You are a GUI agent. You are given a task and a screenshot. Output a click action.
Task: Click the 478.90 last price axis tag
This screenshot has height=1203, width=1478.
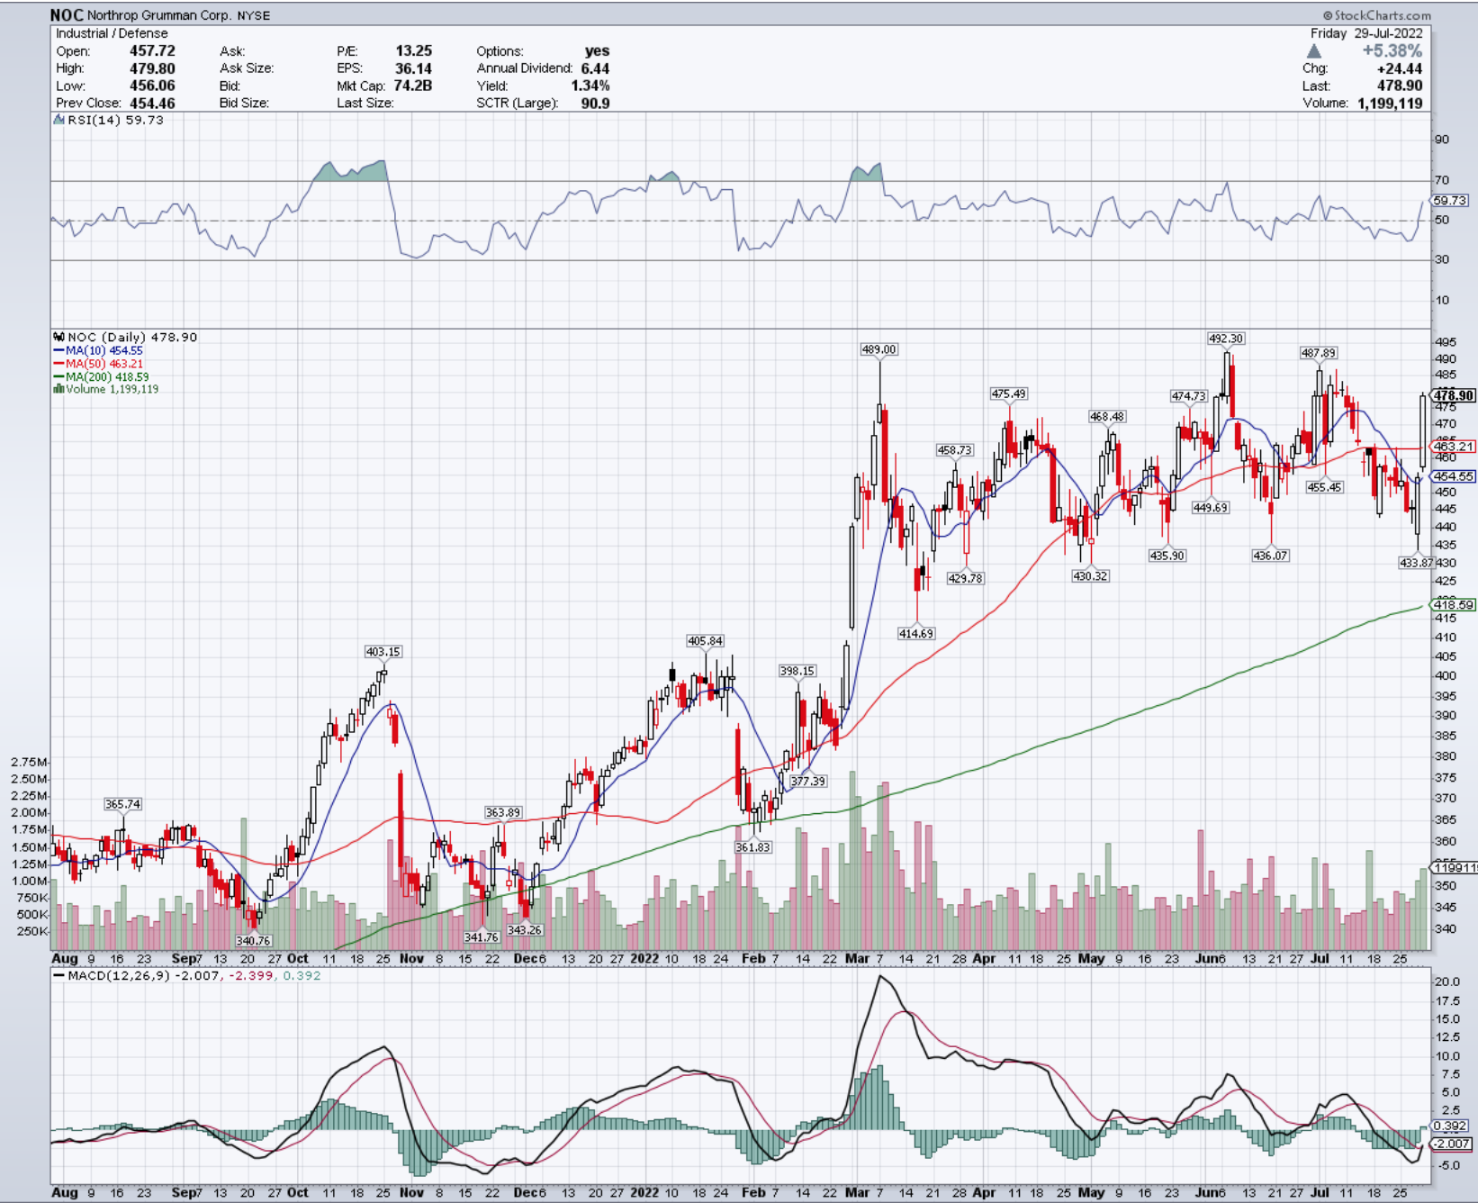pos(1454,395)
